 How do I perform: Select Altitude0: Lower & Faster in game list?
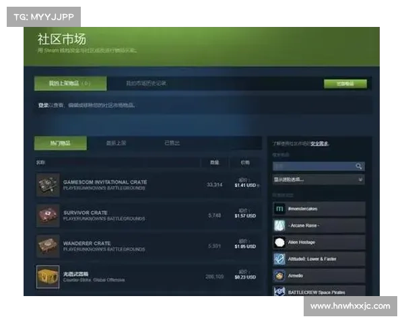click(x=318, y=259)
